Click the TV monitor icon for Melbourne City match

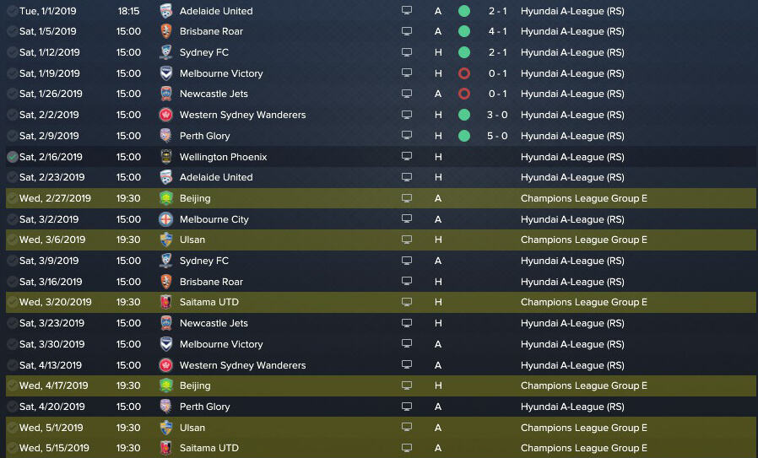pos(407,218)
